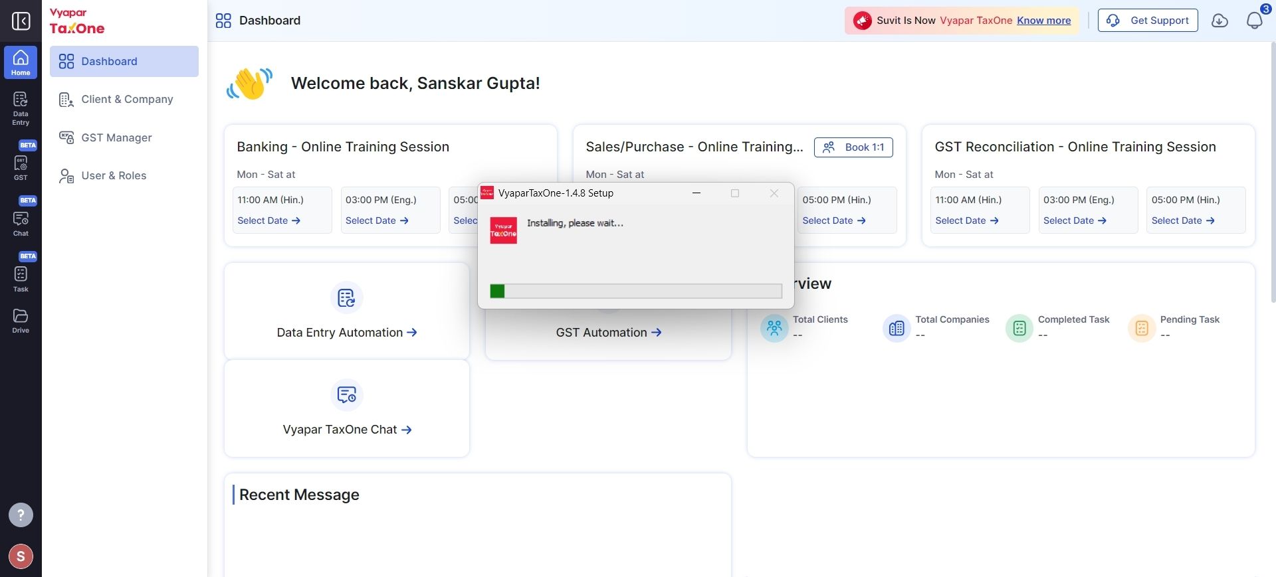Image resolution: width=1276 pixels, height=577 pixels.
Task: Open GST Manager menu item
Action: point(124,137)
